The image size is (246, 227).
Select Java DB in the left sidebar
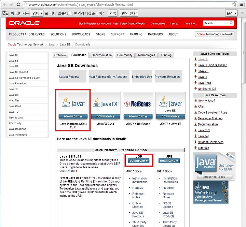14,95
